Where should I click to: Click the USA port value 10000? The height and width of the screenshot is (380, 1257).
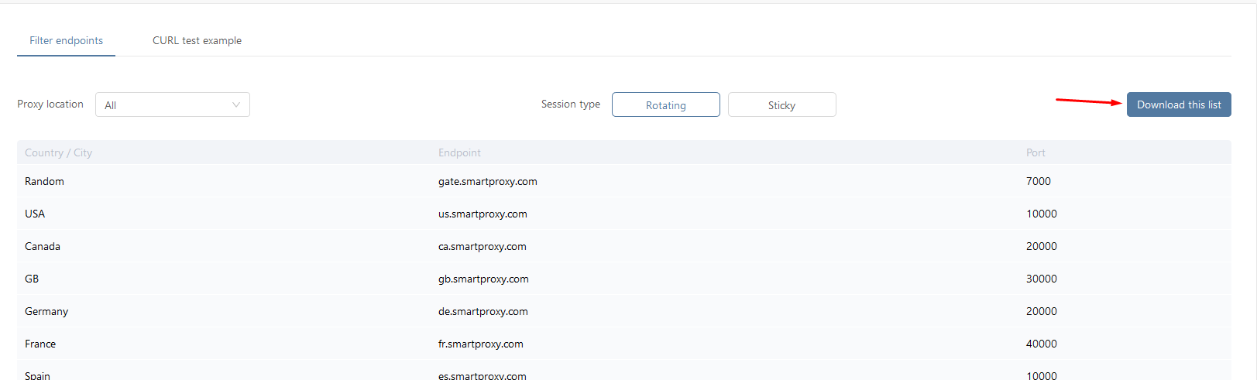(1042, 214)
